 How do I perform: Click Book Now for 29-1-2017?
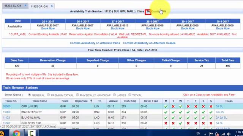point(188,28)
